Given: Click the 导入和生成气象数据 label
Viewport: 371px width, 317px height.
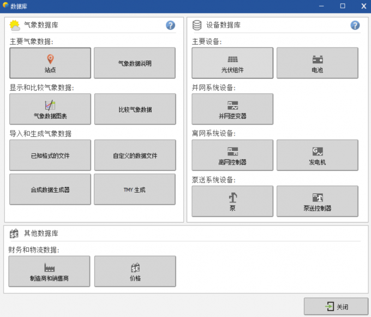Looking at the screenshot, I should 40,134.
